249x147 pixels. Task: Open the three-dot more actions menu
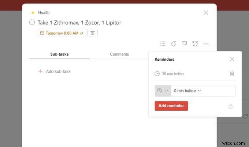coord(206,44)
